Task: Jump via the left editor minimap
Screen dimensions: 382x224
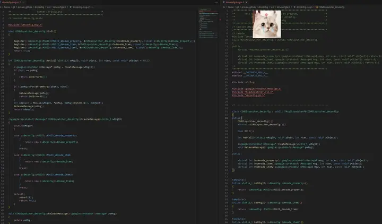Action: (x=209, y=24)
